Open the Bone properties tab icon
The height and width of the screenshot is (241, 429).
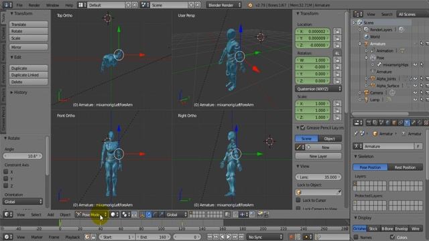(x=414, y=123)
